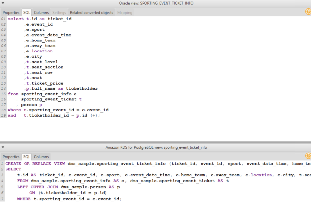This screenshot has height=207, width=311.
Task: Open the Settings tab in Oracle view
Action: click(59, 13)
